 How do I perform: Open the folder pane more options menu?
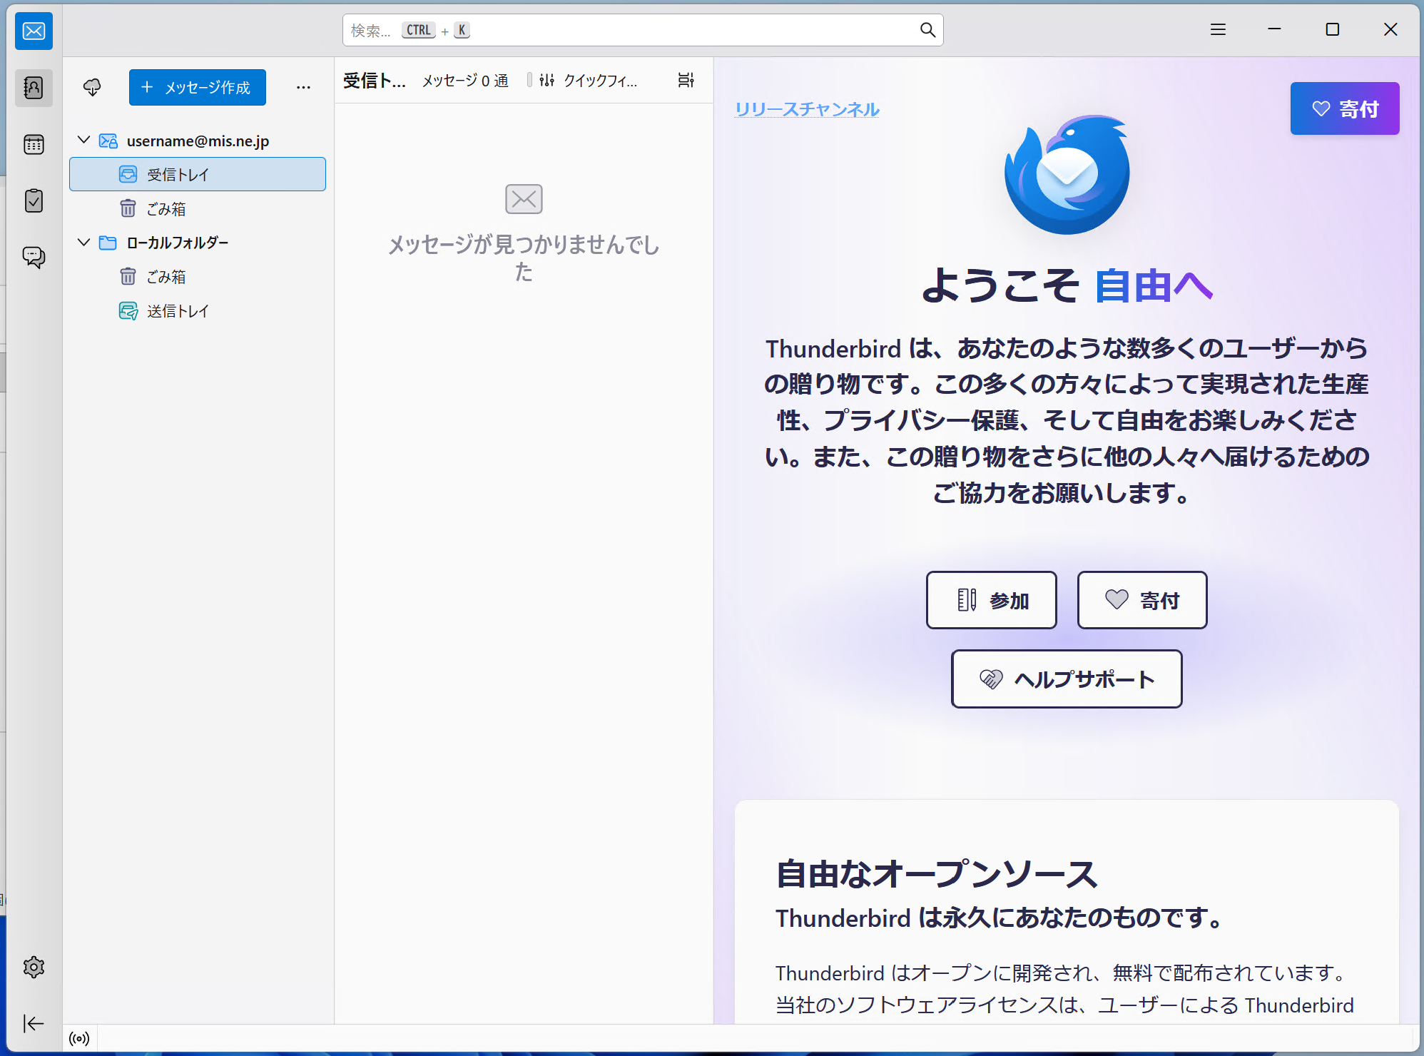[x=303, y=87]
